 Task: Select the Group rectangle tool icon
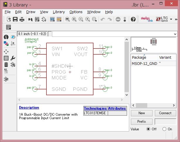6,58
